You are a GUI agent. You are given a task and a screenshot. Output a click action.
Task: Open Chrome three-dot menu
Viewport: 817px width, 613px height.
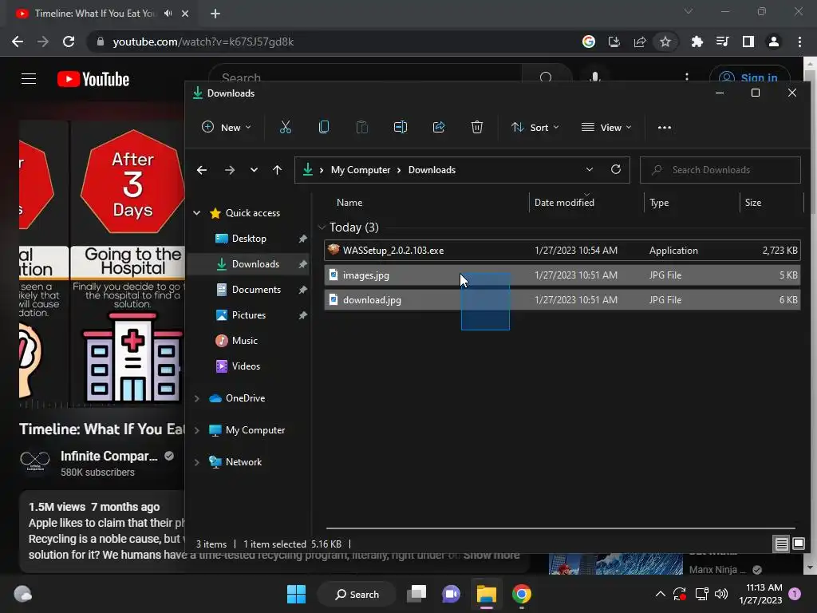click(x=799, y=42)
